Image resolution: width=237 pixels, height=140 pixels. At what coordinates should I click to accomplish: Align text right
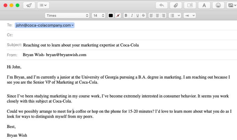(x=163, y=15)
